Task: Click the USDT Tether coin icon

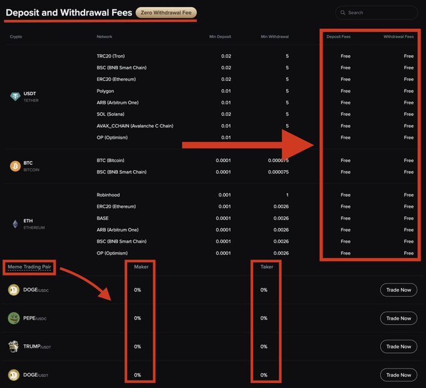Action: coord(15,96)
